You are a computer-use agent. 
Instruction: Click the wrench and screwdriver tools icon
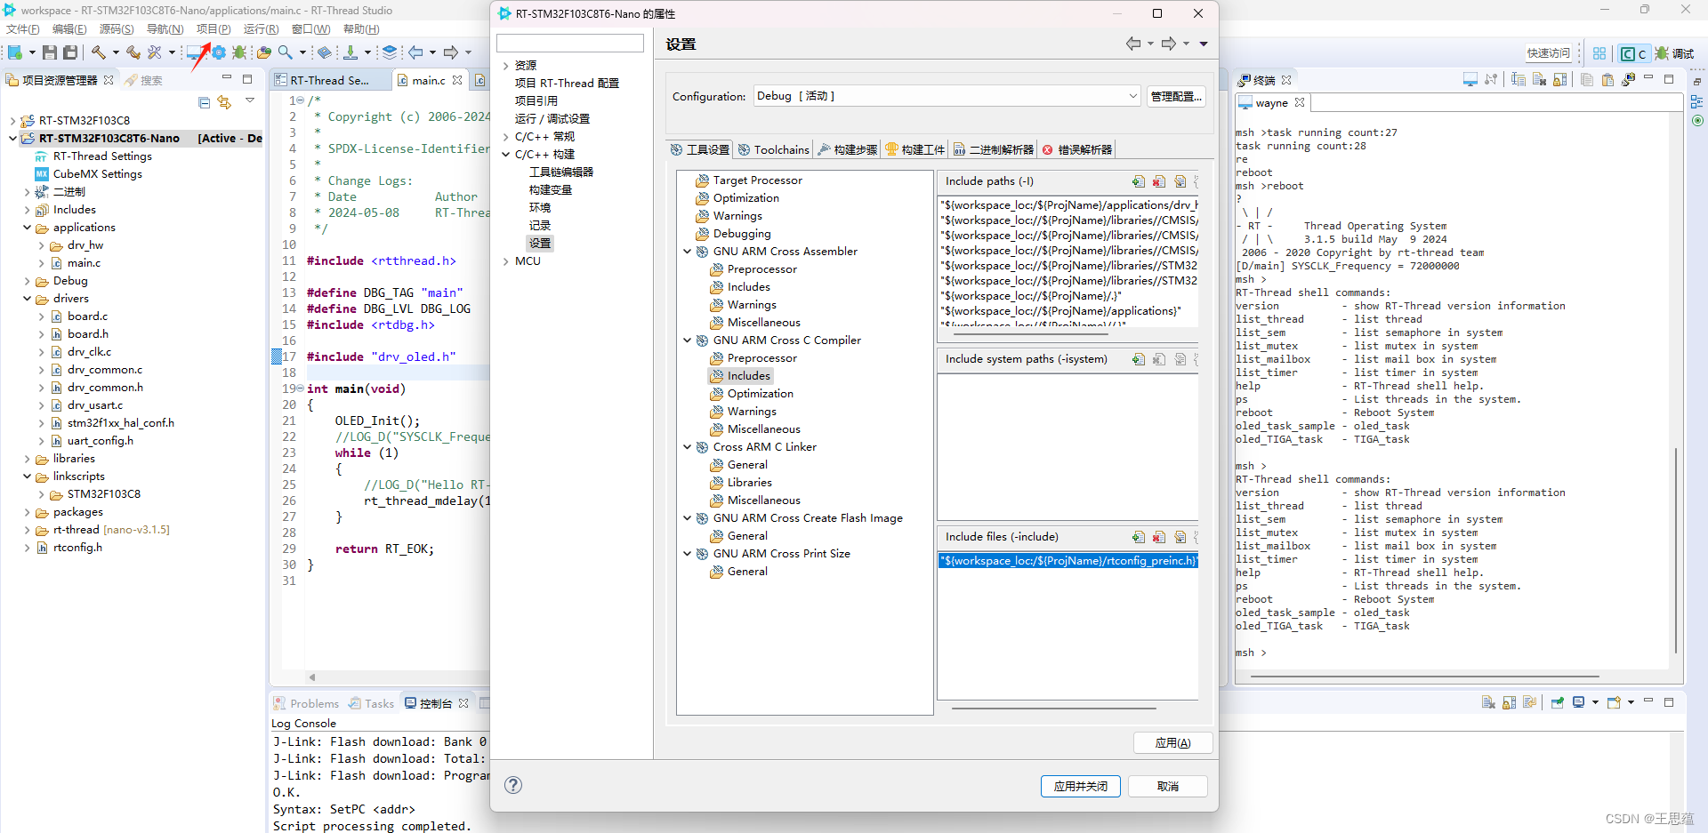pyautogui.click(x=155, y=52)
